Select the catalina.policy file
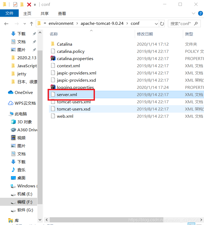Screen dimensions: 204x225 [x=71, y=51]
